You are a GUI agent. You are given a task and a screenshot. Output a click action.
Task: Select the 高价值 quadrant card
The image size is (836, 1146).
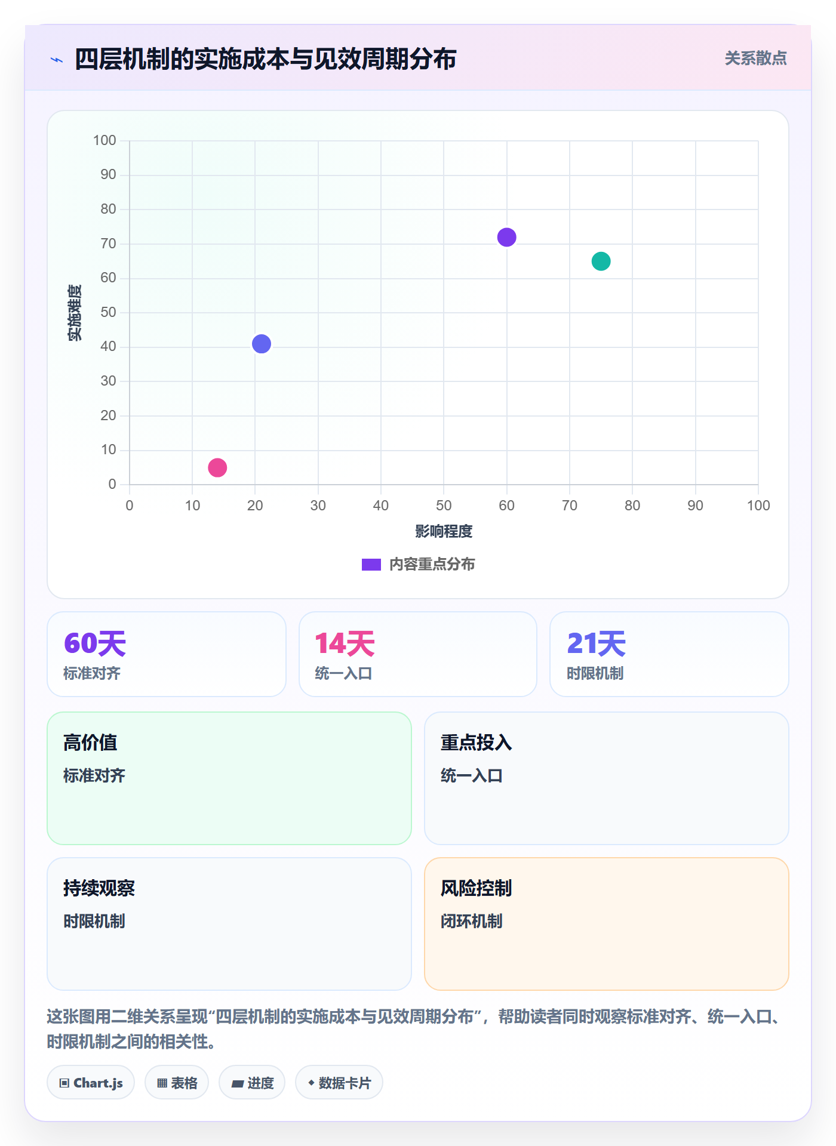[229, 778]
